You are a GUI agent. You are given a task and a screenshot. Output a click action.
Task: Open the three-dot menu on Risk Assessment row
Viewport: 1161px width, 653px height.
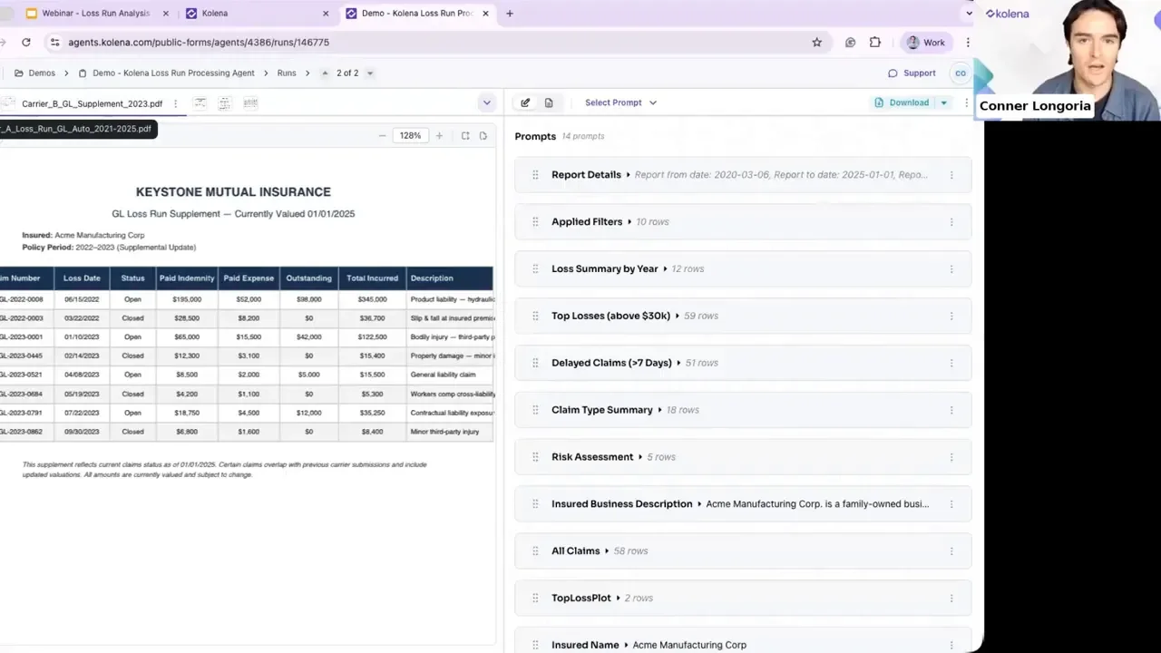951,456
